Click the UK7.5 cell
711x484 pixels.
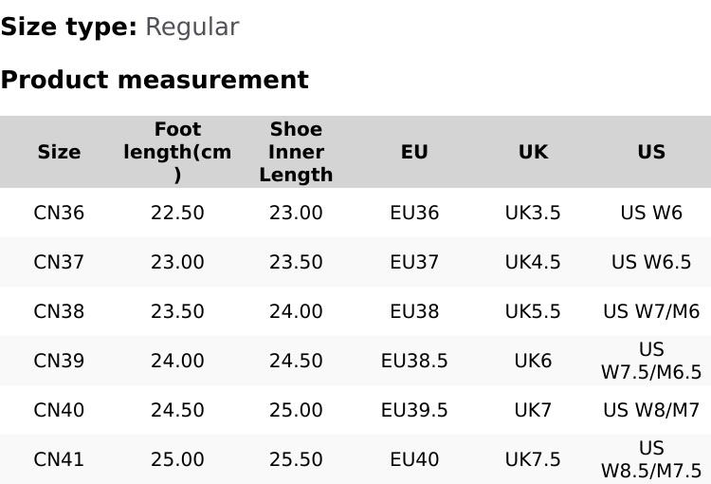click(533, 459)
